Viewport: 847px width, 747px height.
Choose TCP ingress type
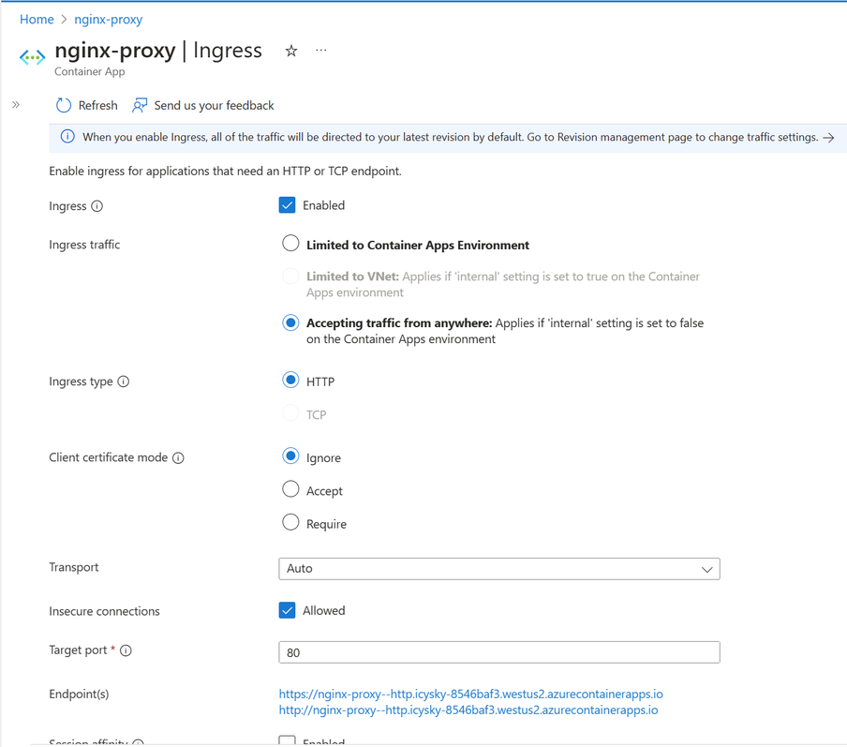tap(290, 413)
